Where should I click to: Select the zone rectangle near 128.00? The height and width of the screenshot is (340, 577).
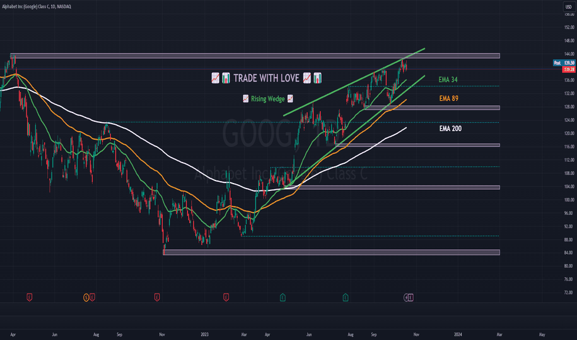(x=432, y=108)
